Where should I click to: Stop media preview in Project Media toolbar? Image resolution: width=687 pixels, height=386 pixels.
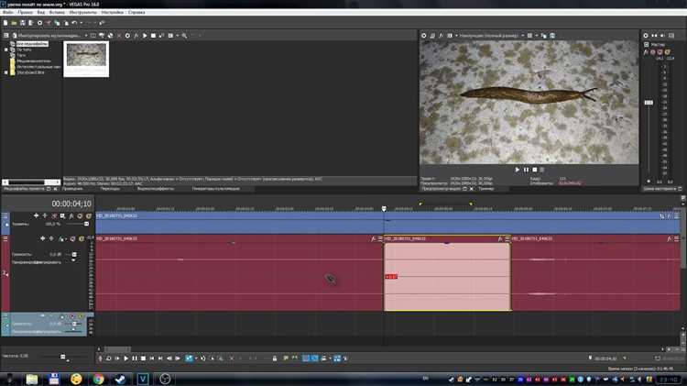pyautogui.click(x=153, y=36)
